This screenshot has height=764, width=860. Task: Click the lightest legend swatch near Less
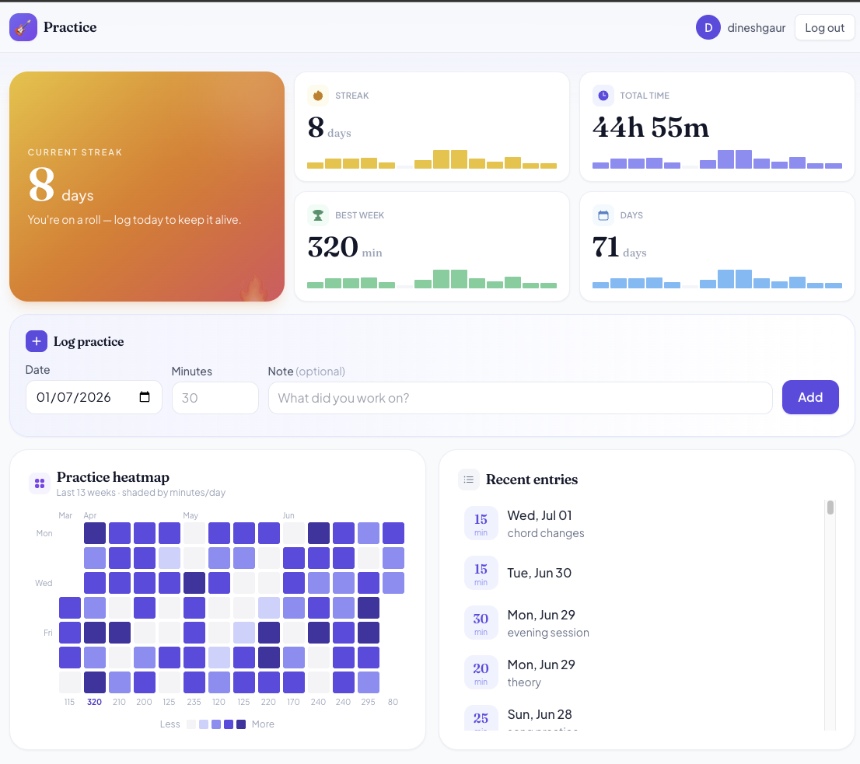coord(191,724)
